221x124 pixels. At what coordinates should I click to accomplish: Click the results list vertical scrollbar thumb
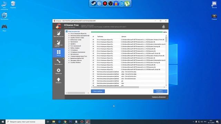[166, 39]
